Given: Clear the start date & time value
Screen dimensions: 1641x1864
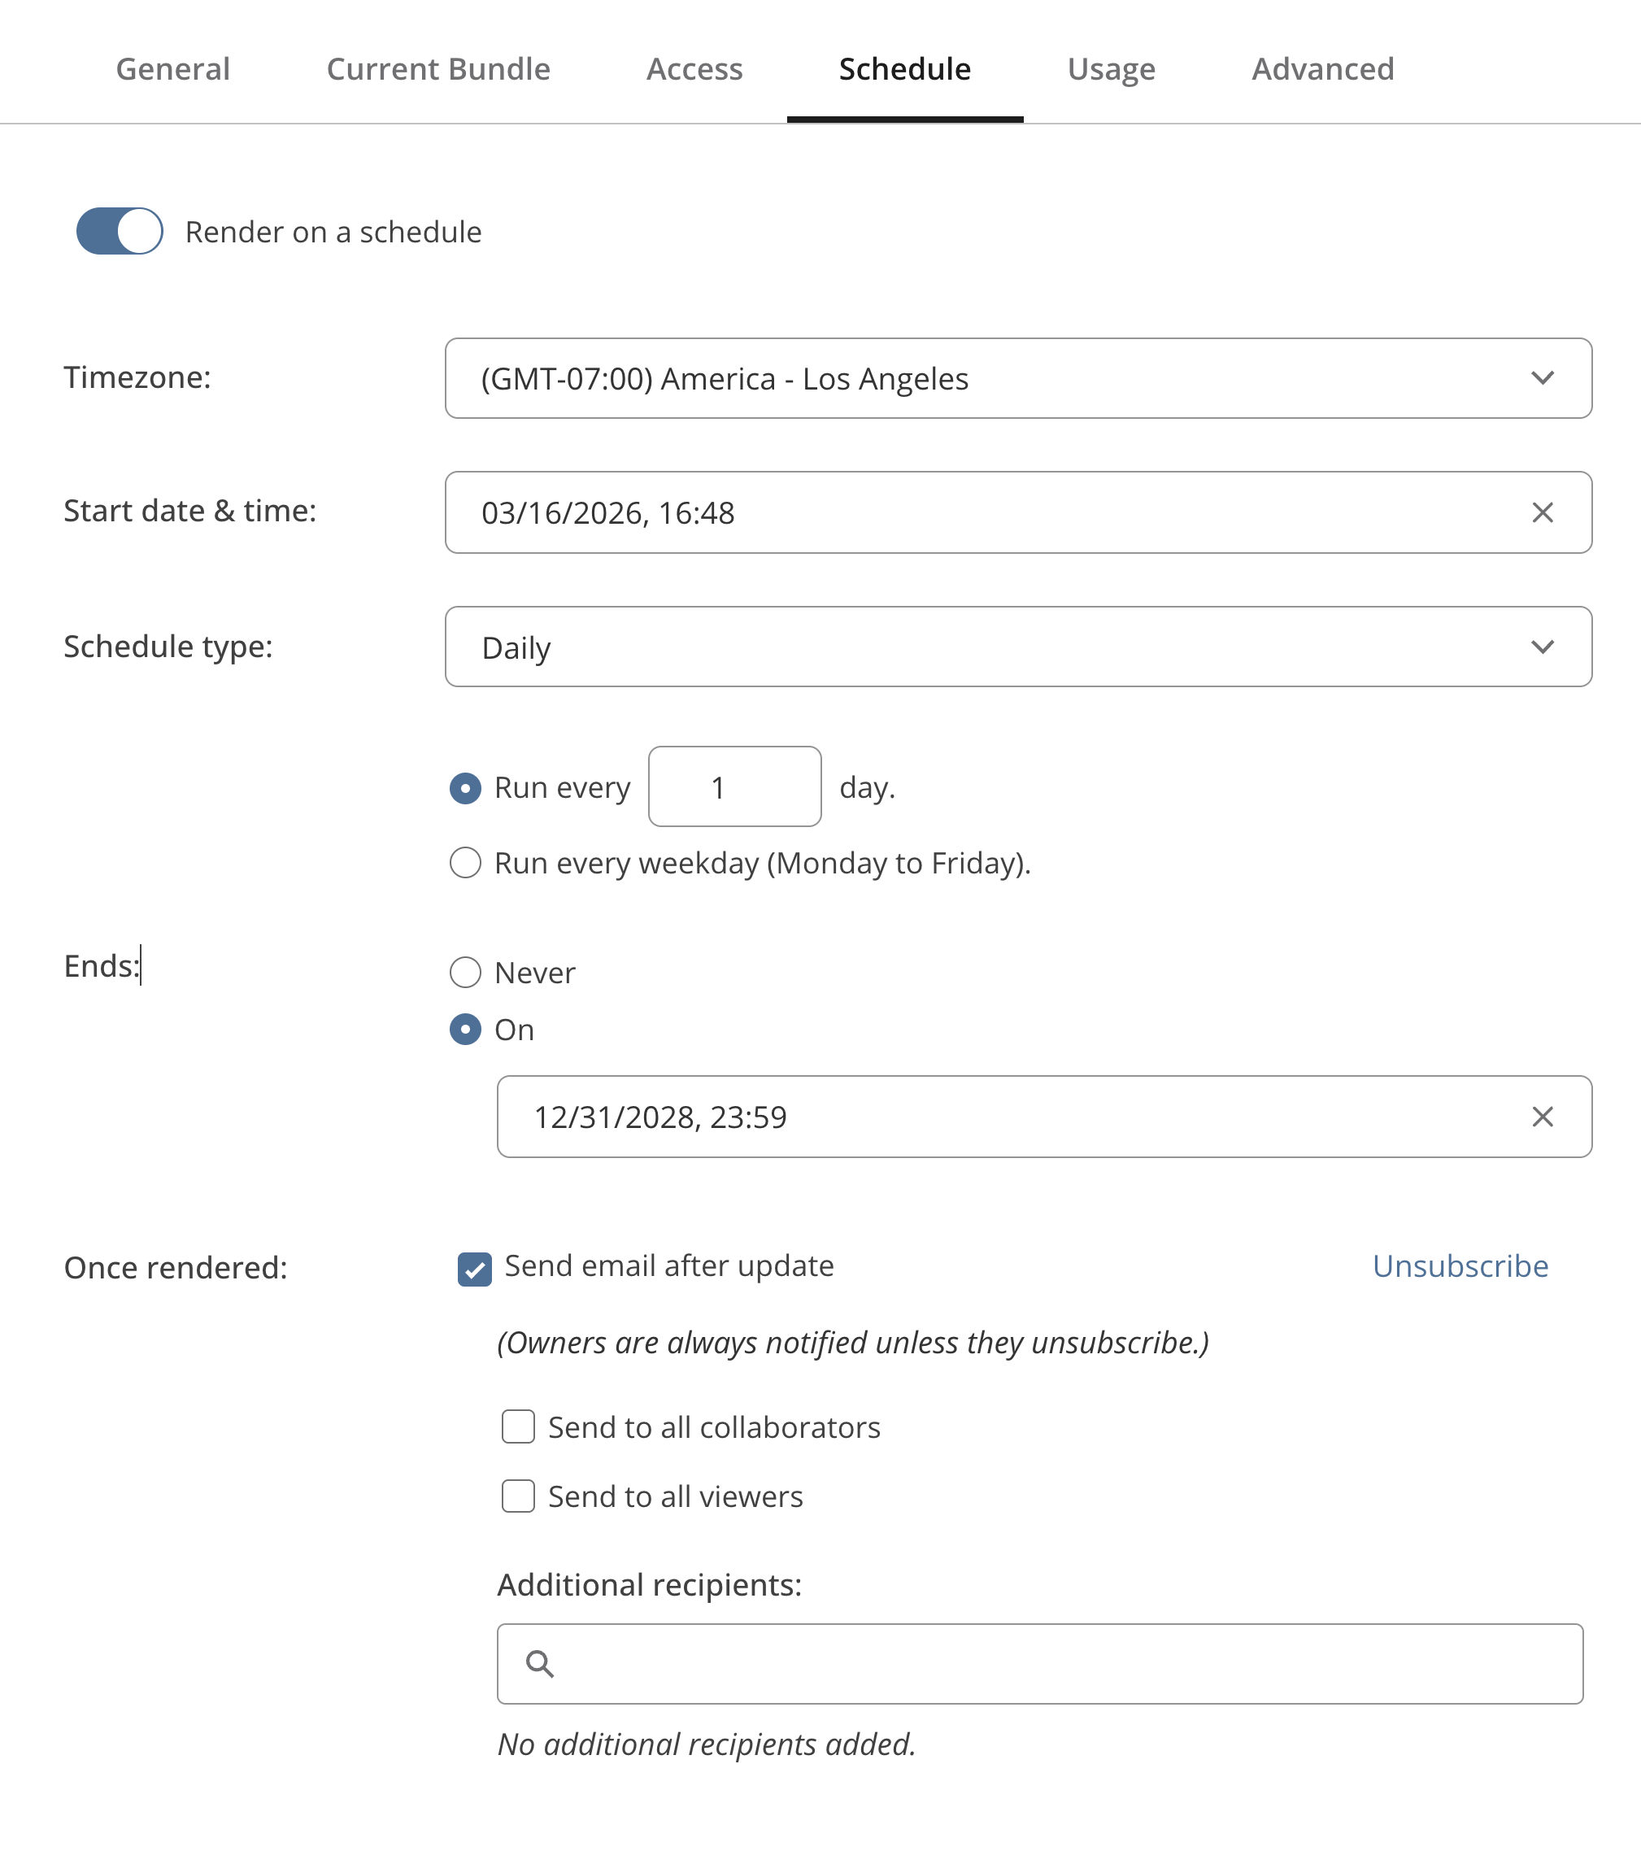Looking at the screenshot, I should (x=1542, y=512).
